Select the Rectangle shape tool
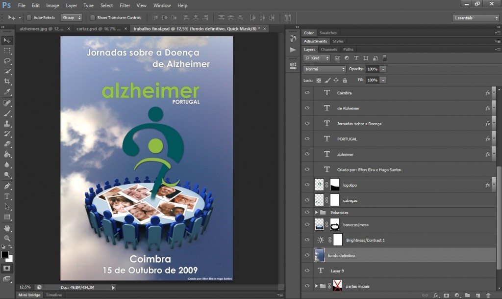502x299 pixels. coord(7,217)
